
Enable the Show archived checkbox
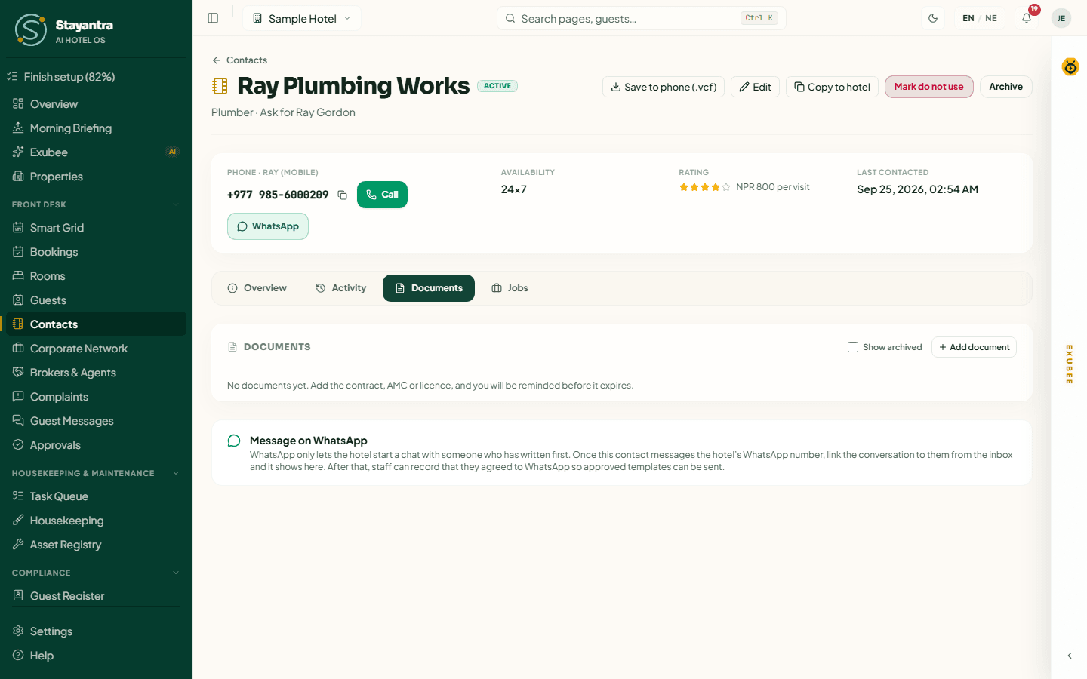tap(853, 347)
